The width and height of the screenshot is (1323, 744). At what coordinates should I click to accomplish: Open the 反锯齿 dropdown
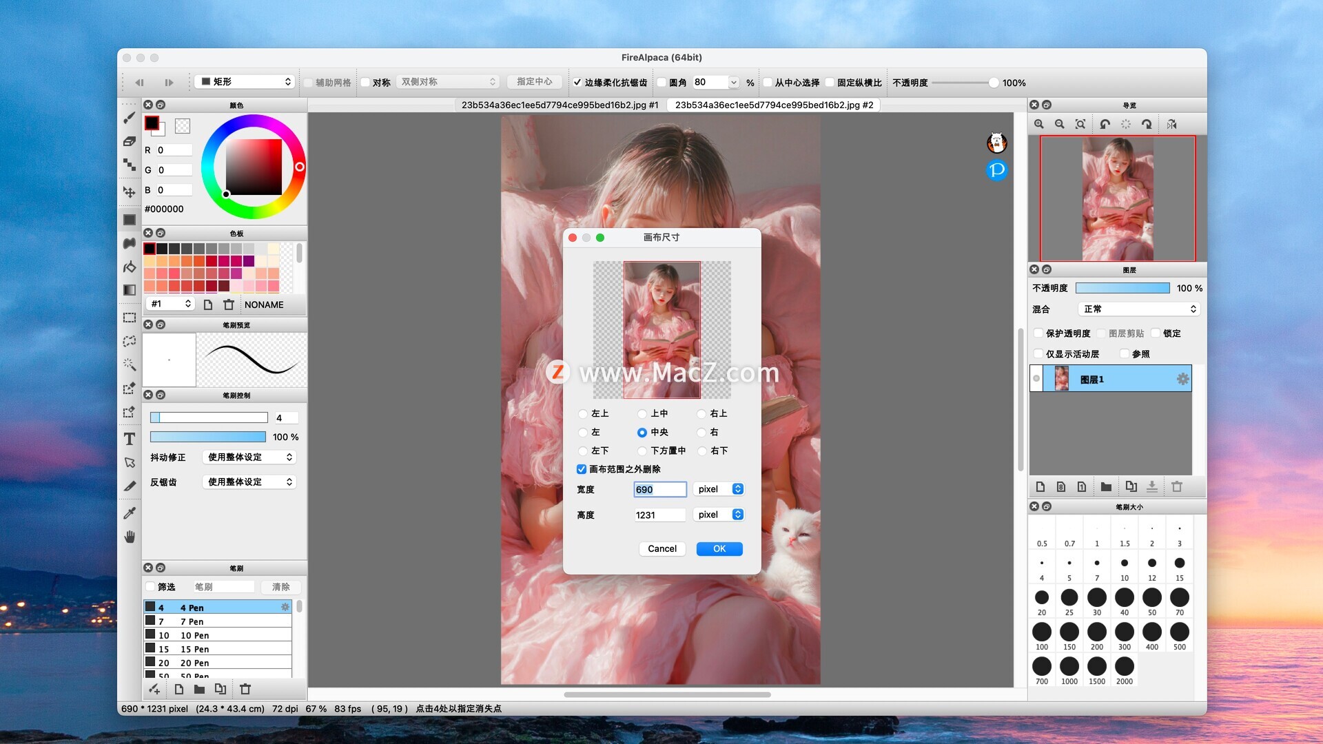pos(249,482)
